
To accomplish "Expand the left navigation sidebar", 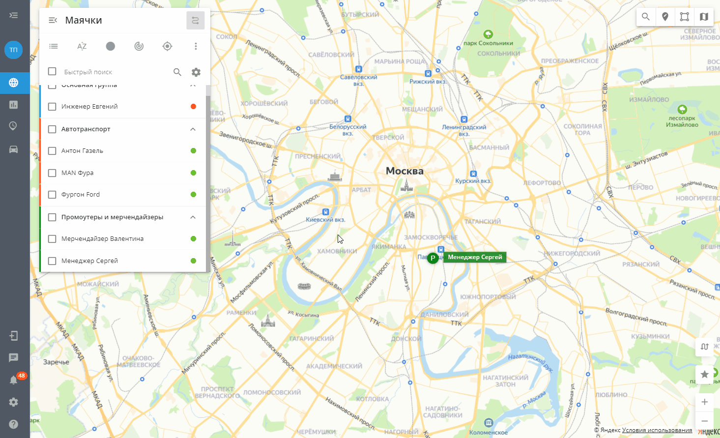I will pos(13,15).
